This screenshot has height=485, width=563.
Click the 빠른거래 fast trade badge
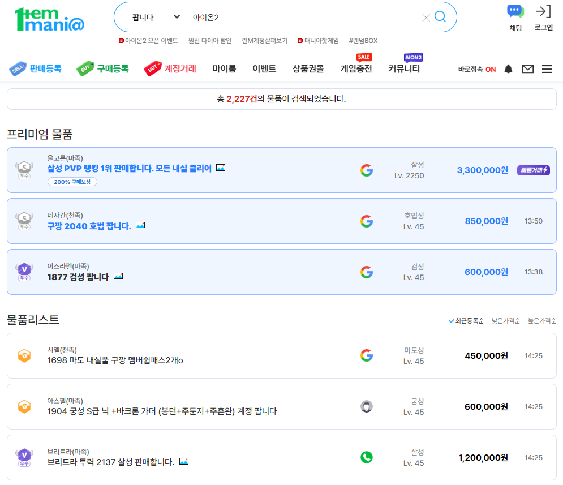[533, 170]
